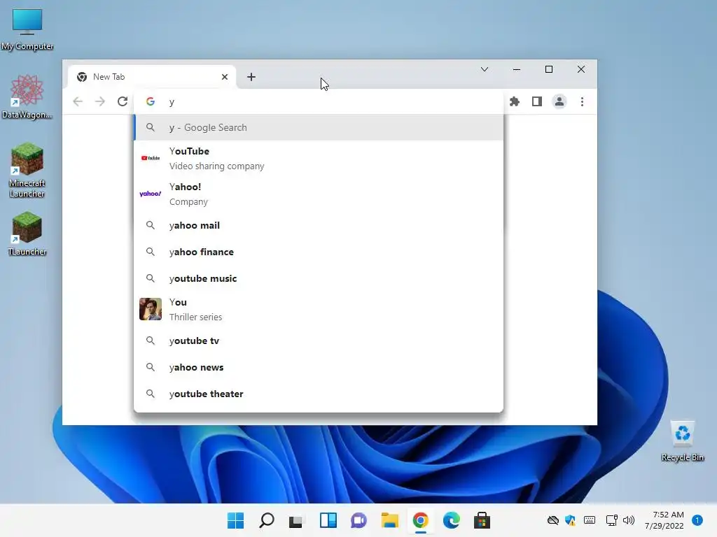This screenshot has height=537, width=717.
Task: Open TLauncher desktop shortcut
Action: pyautogui.click(x=27, y=234)
